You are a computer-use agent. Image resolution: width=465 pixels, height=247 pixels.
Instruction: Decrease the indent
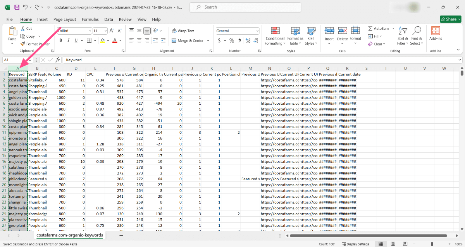156,40
